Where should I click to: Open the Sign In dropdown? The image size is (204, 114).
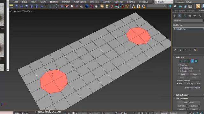164,2
